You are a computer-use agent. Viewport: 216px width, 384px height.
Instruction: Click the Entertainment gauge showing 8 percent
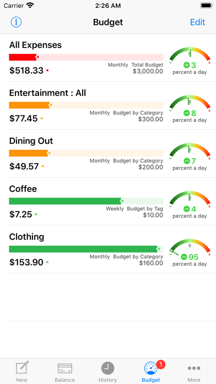click(x=190, y=109)
